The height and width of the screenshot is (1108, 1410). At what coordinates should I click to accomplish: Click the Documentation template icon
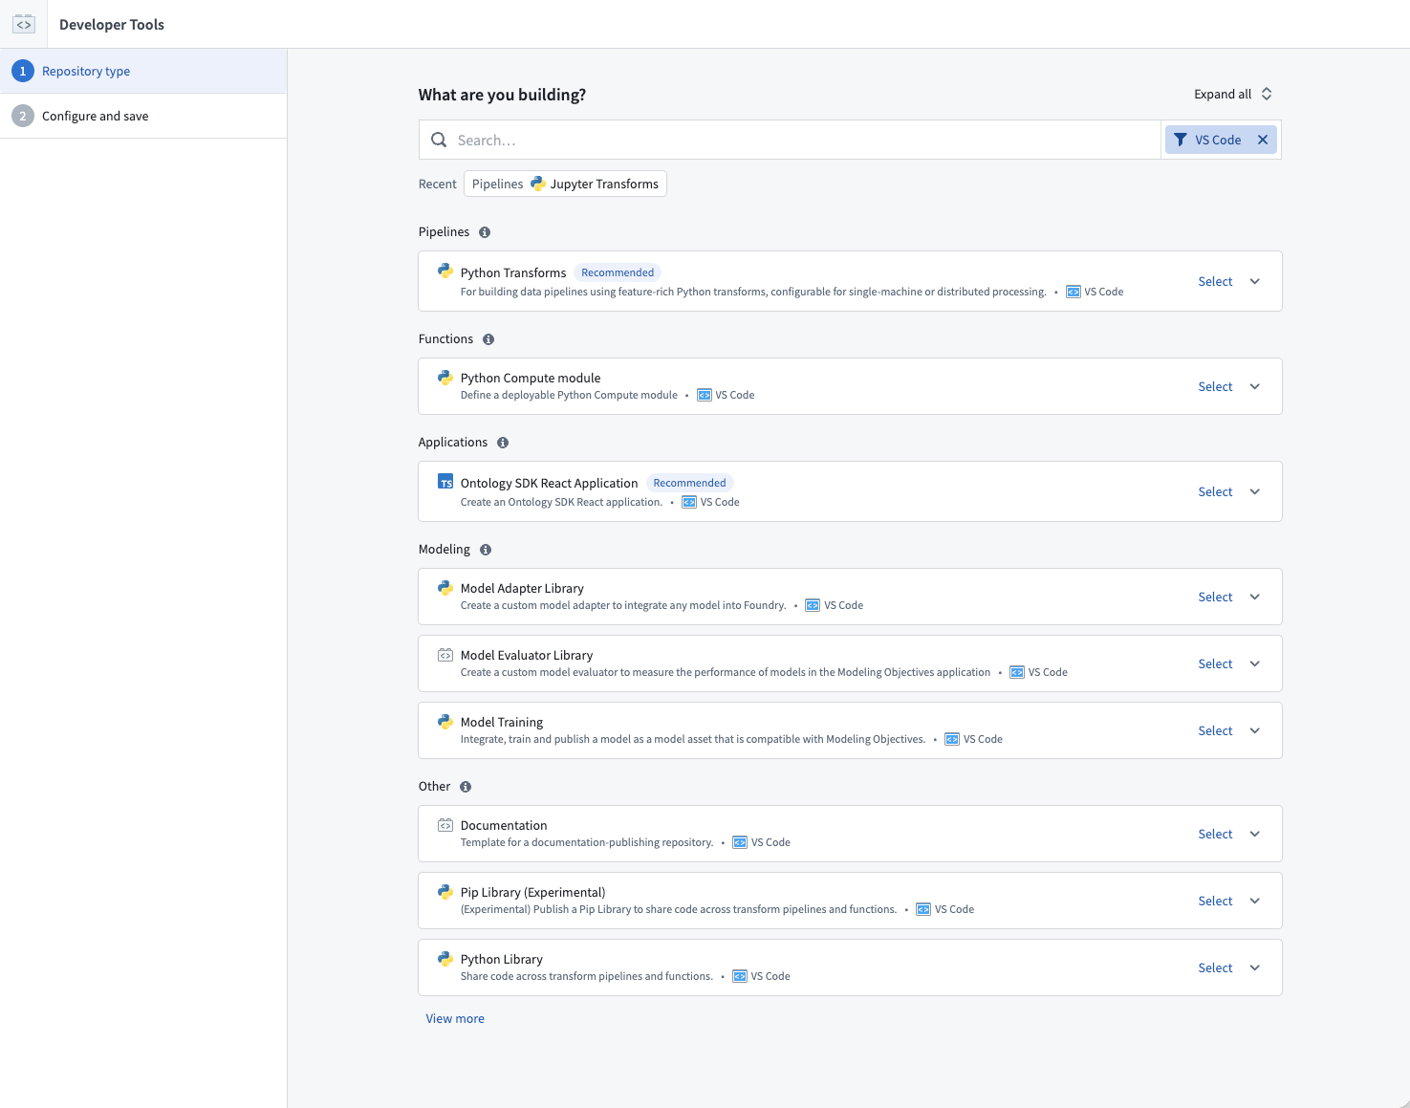pyautogui.click(x=445, y=824)
